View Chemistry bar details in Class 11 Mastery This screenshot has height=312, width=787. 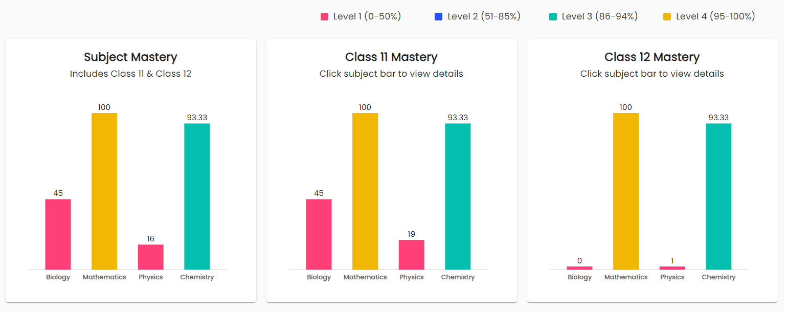pyautogui.click(x=458, y=196)
